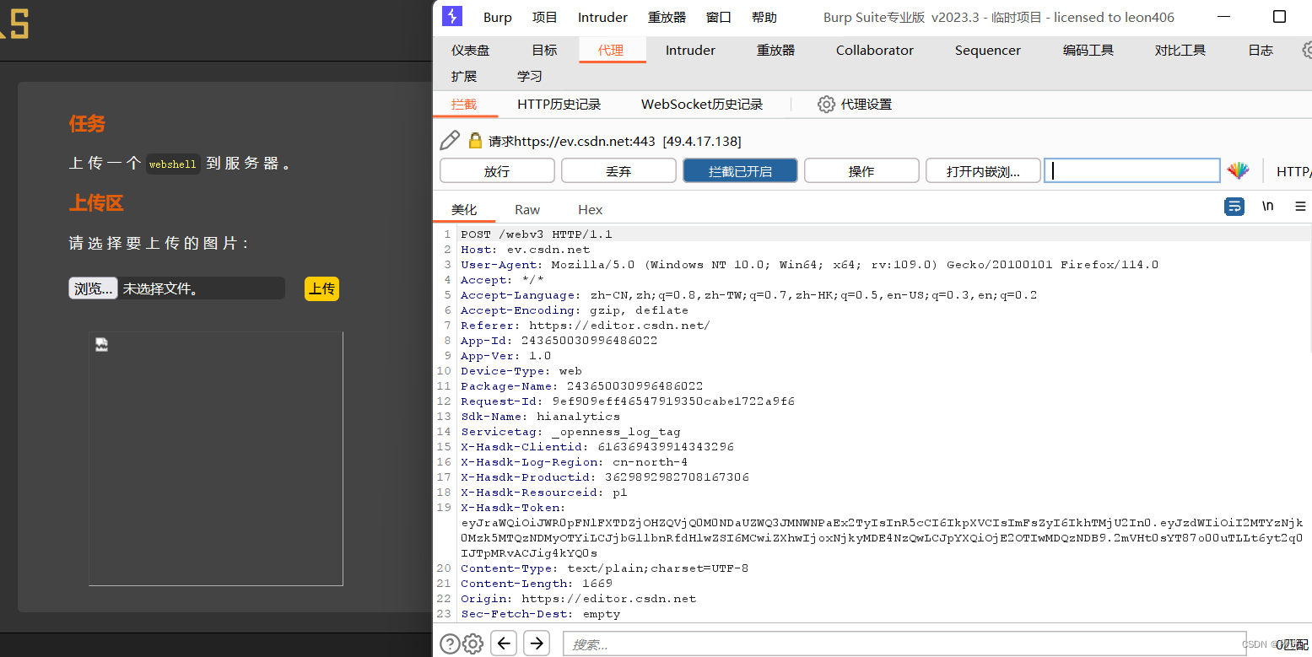The height and width of the screenshot is (657, 1312).
Task: Switch to the 重放器 tool tab
Action: point(775,50)
